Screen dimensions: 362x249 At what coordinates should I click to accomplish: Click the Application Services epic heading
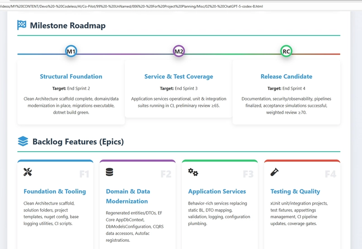click(x=217, y=192)
